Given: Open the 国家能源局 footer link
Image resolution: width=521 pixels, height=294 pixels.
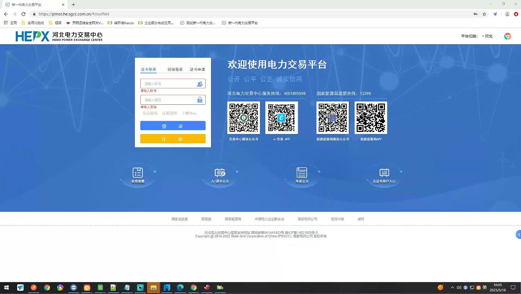Looking at the screenshot, I should 233,219.
